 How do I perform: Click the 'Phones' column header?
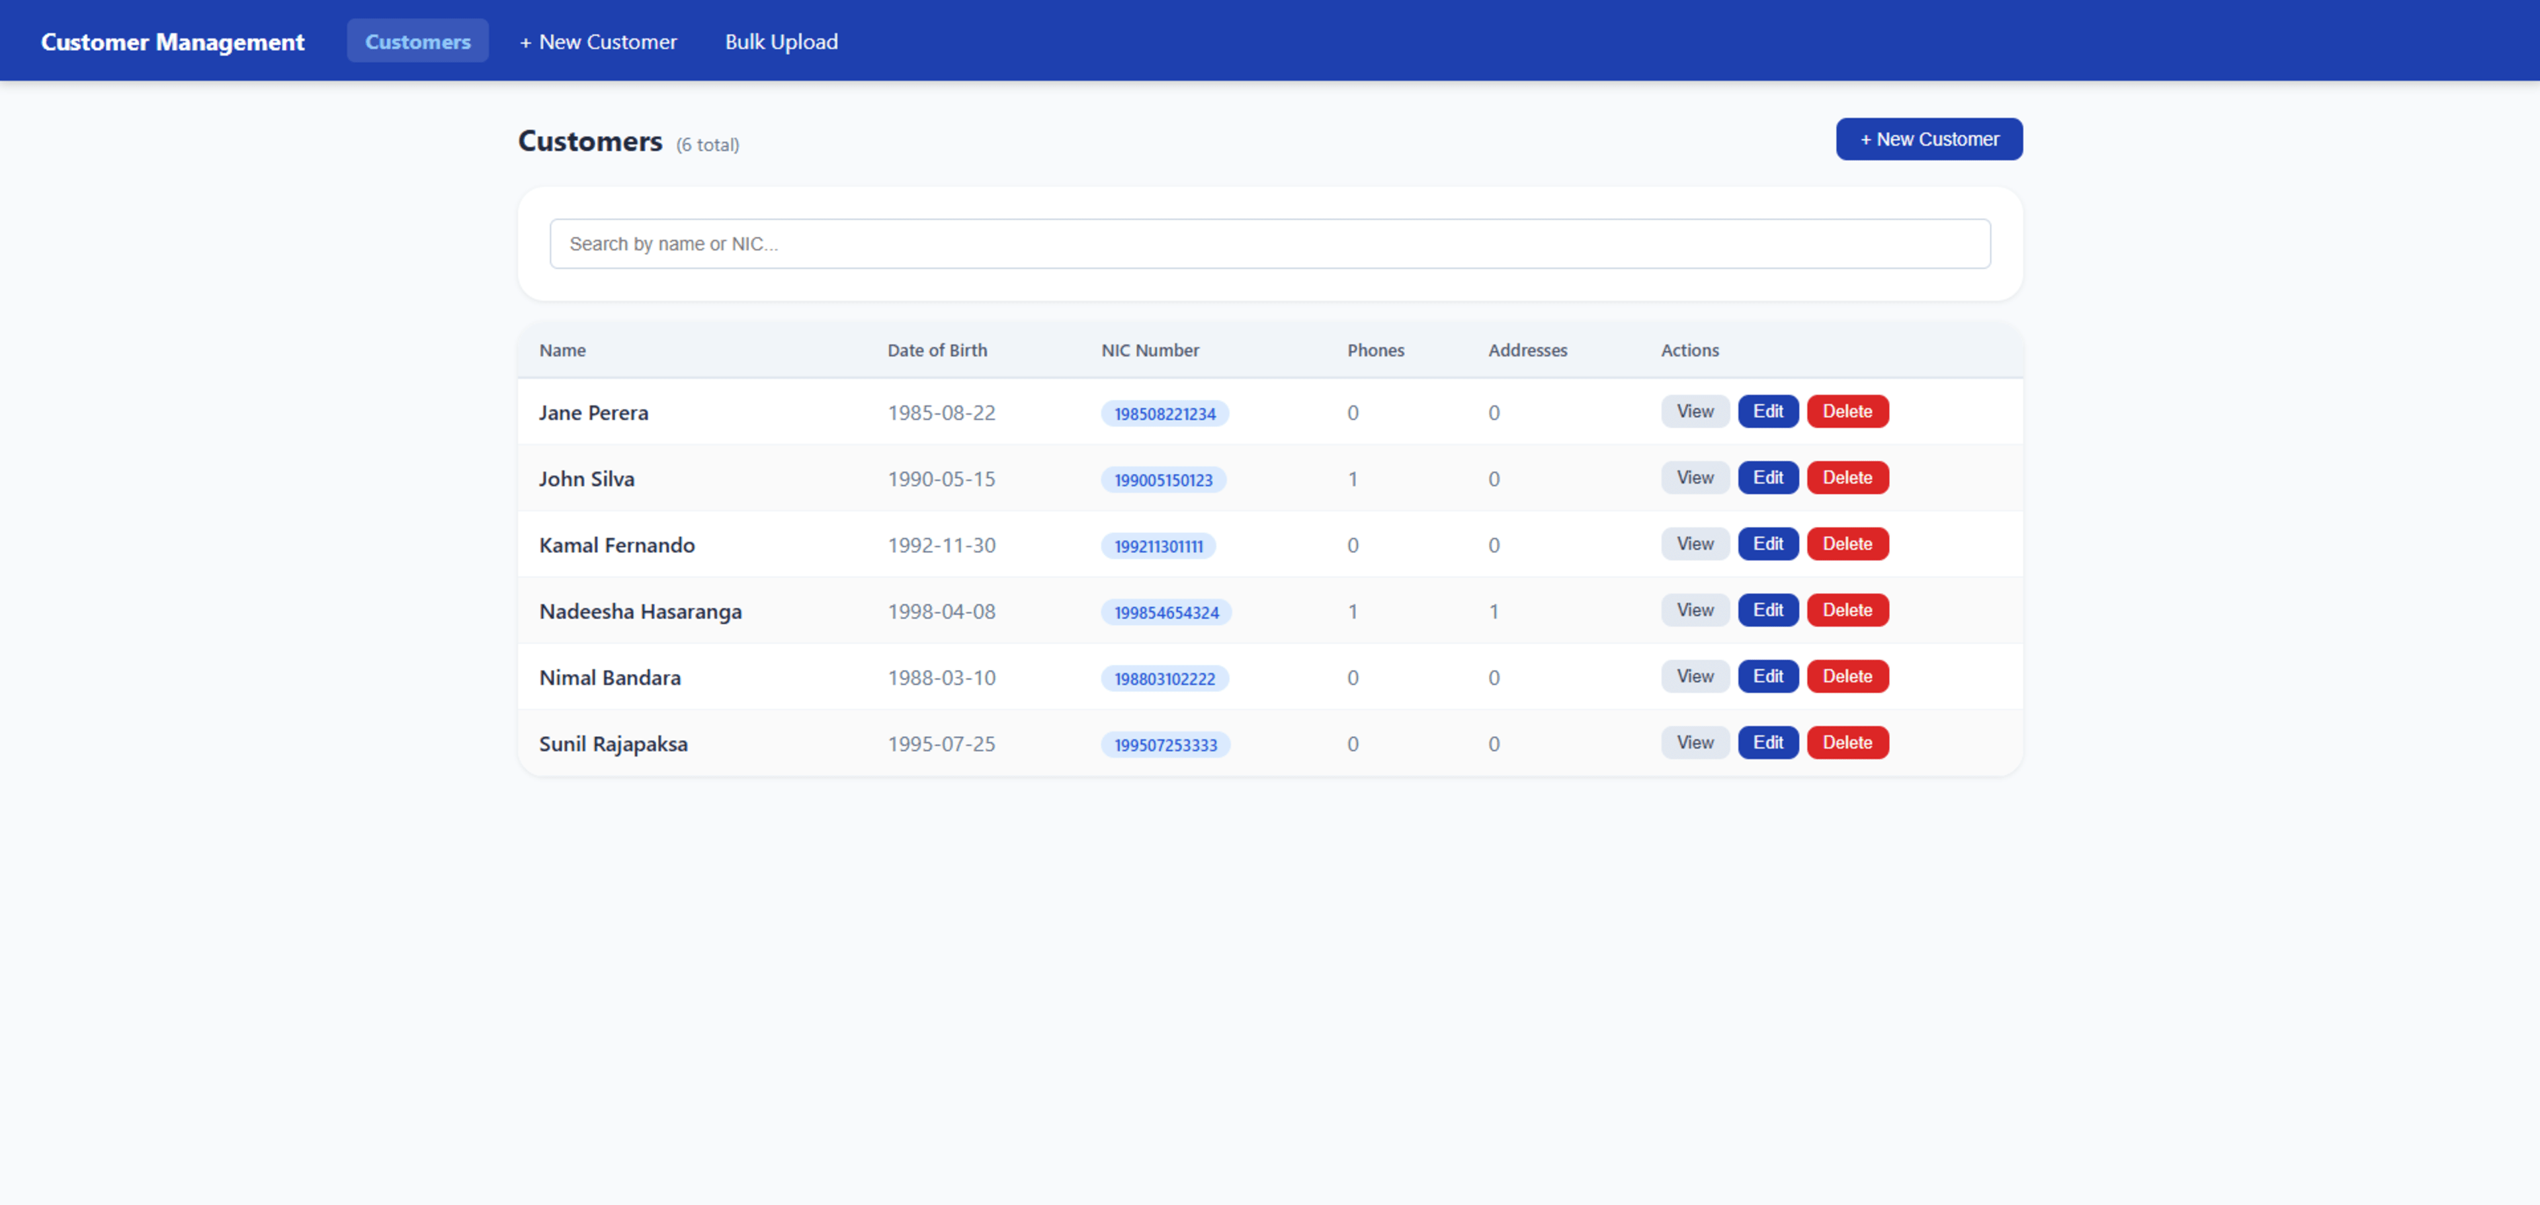point(1376,350)
